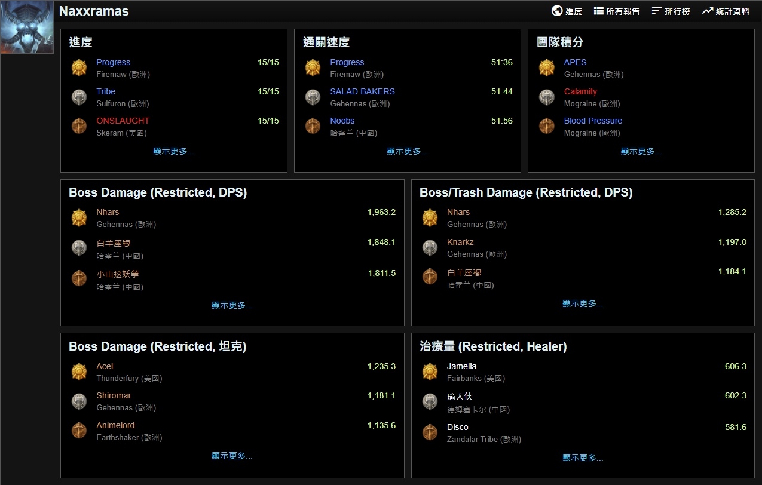Open the 排行榜 rankings menu
The width and height of the screenshot is (762, 485).
671,11
